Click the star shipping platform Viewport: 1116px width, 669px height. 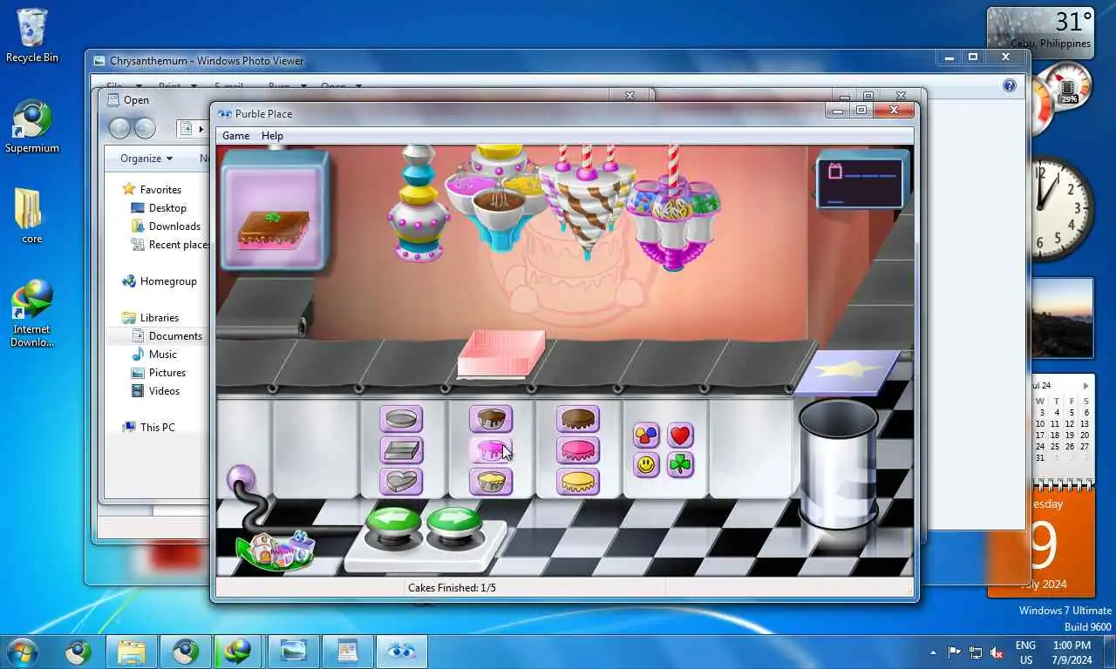[x=847, y=372]
